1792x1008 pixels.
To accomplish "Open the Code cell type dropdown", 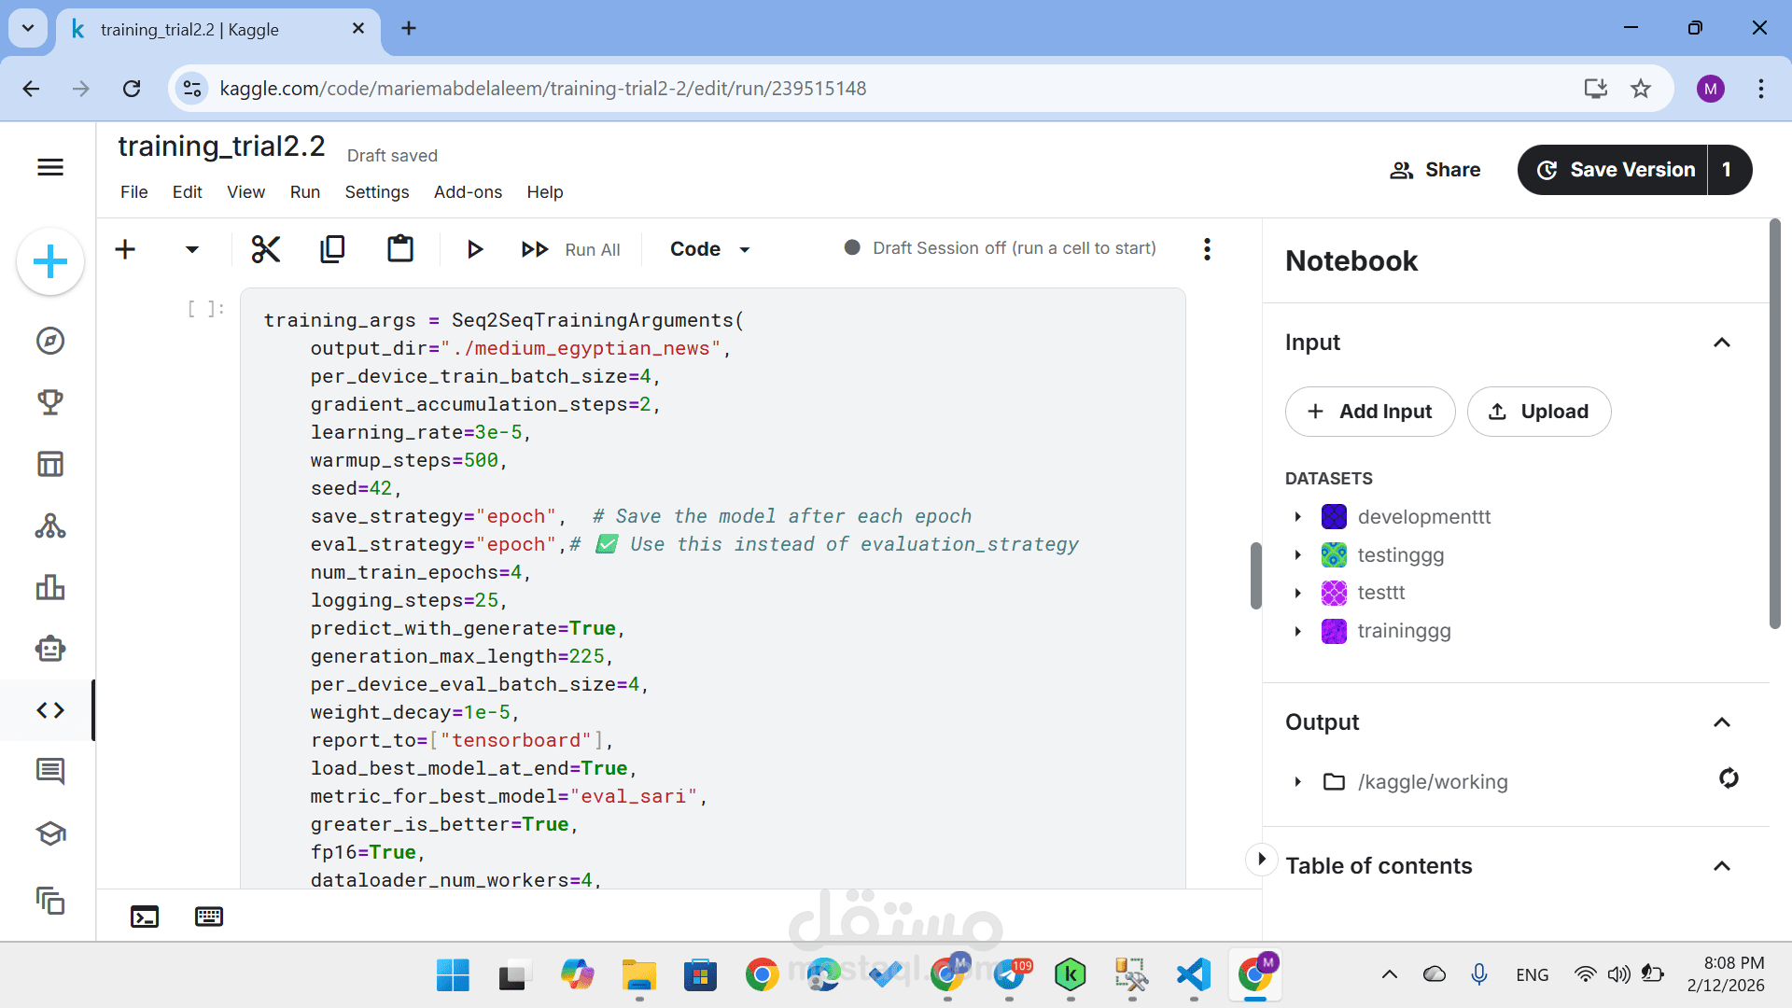I will point(709,248).
